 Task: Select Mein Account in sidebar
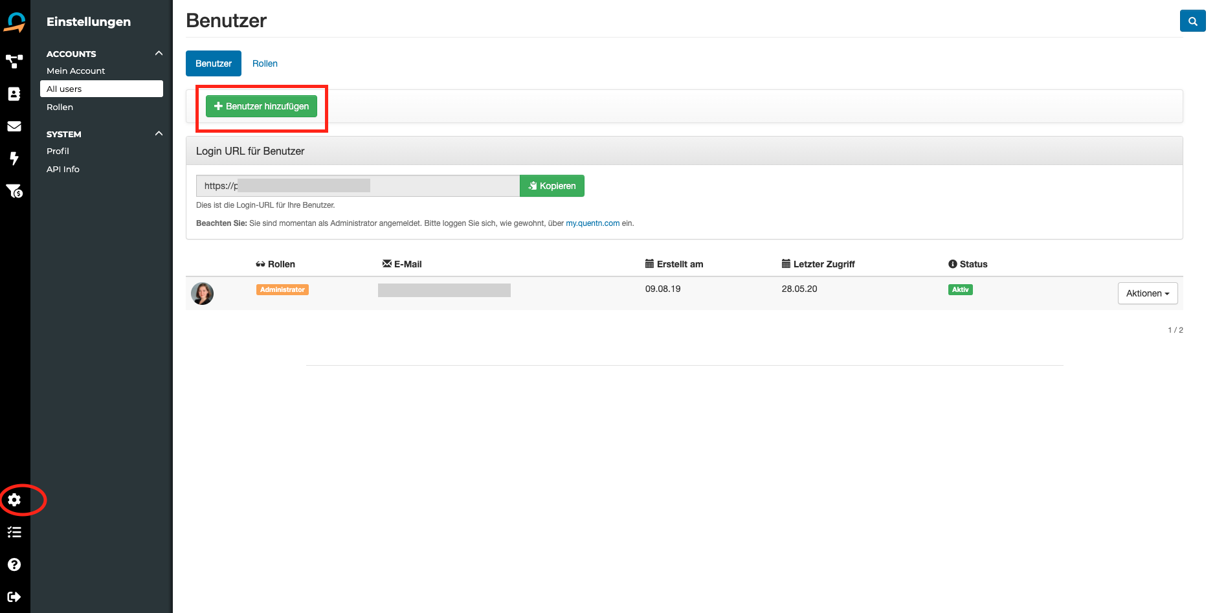pos(76,71)
